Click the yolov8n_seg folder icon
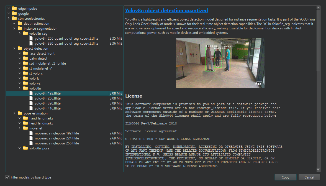The height and width of the screenshot is (186, 326). pyautogui.click(x=25, y=34)
